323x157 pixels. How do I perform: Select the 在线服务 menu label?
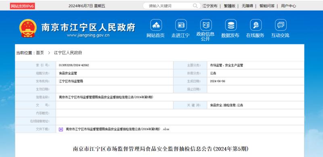click(x=255, y=36)
